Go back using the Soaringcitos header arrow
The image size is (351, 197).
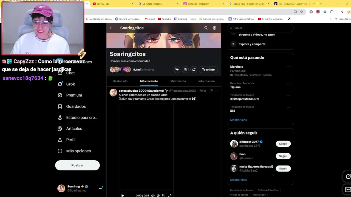[111, 28]
